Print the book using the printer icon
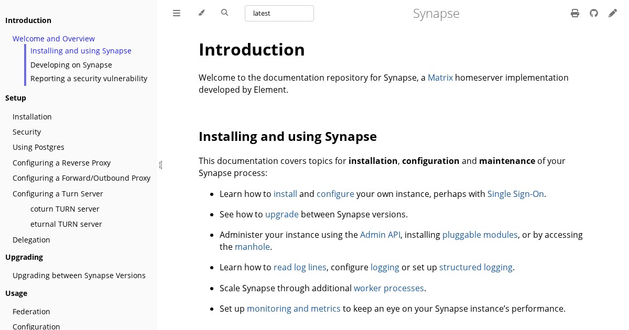 (x=575, y=13)
